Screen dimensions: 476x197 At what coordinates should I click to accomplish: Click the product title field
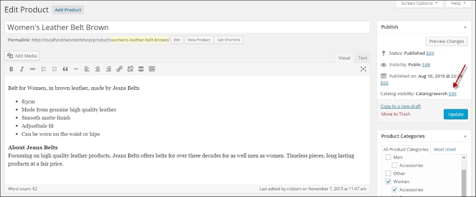187,27
